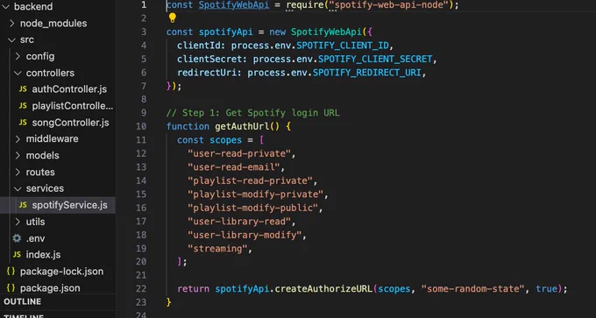Click the braces icon beside package-lock.json

pos(11,272)
